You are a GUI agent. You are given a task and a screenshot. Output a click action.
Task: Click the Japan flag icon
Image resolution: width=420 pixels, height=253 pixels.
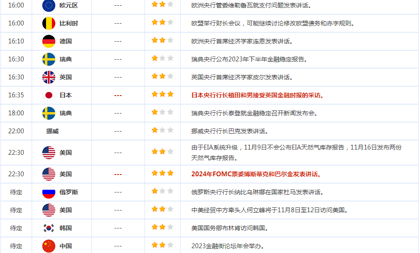coord(49,95)
